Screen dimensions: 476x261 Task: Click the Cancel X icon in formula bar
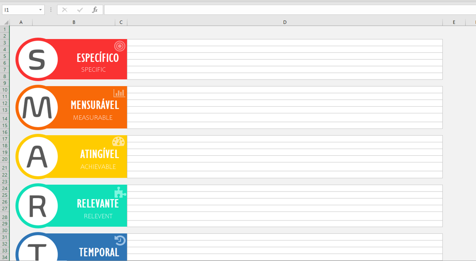coord(65,10)
